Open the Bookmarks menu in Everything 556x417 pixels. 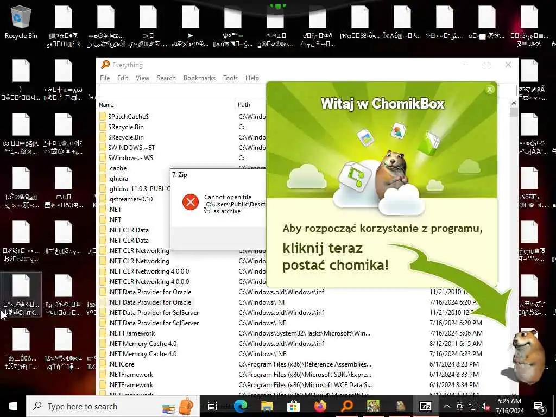click(x=199, y=78)
